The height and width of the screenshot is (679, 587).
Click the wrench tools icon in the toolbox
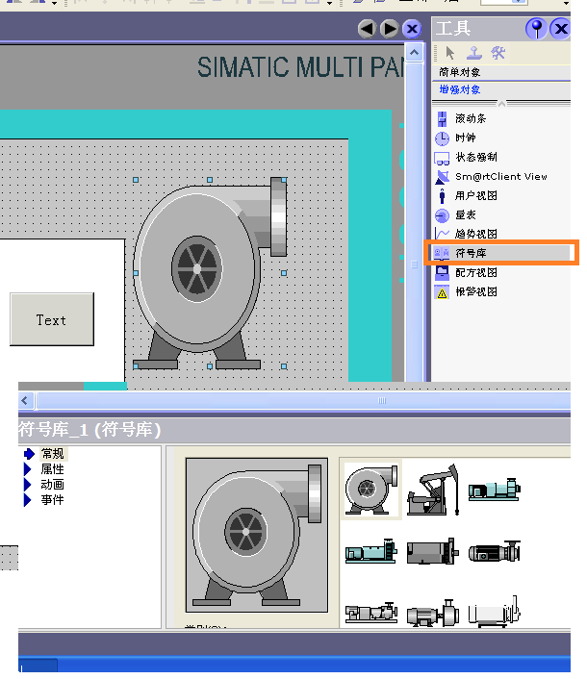498,53
